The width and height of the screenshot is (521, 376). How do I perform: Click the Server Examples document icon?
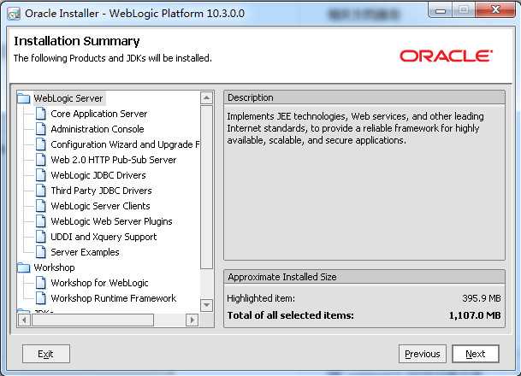41,252
